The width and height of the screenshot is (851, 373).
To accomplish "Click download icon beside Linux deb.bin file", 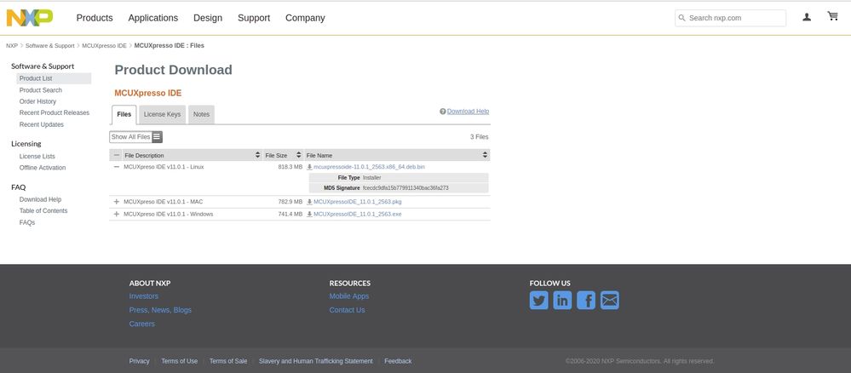I will pos(309,167).
